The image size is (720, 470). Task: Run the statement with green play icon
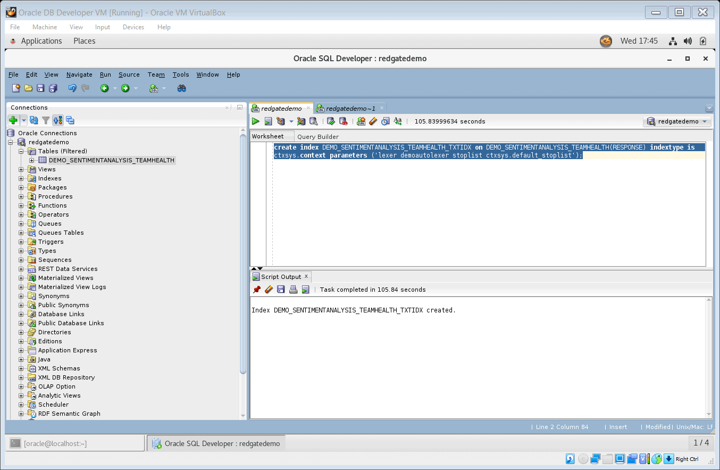pos(256,121)
